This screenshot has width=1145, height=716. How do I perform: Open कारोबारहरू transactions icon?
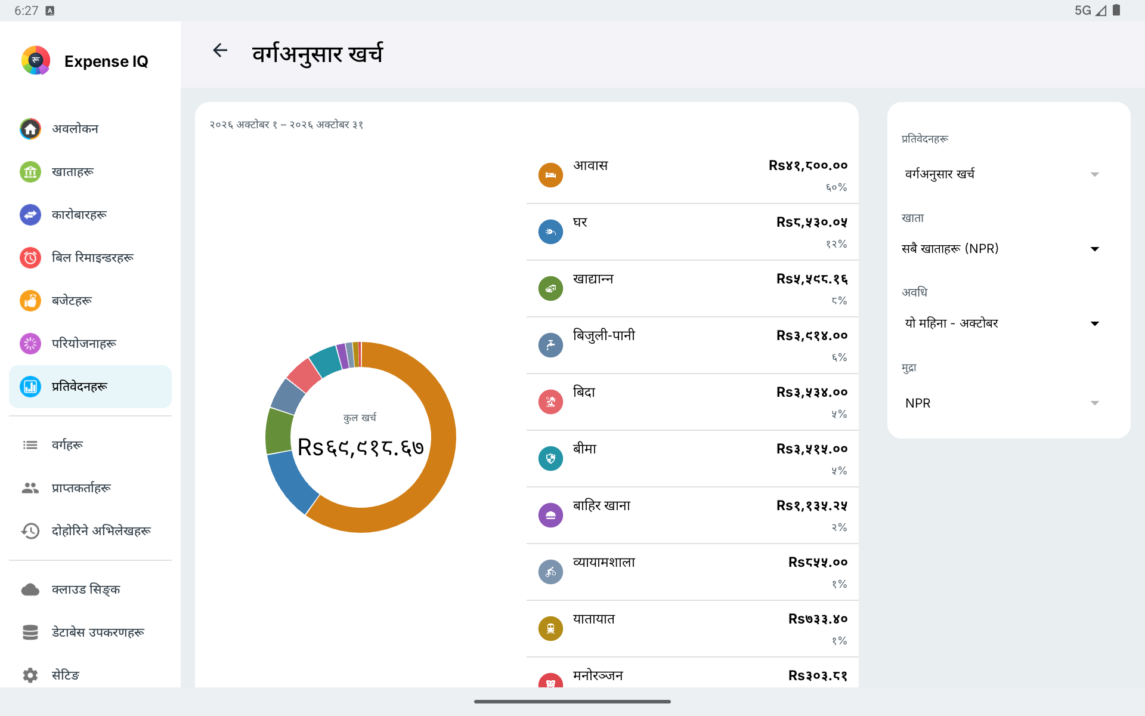coord(30,215)
